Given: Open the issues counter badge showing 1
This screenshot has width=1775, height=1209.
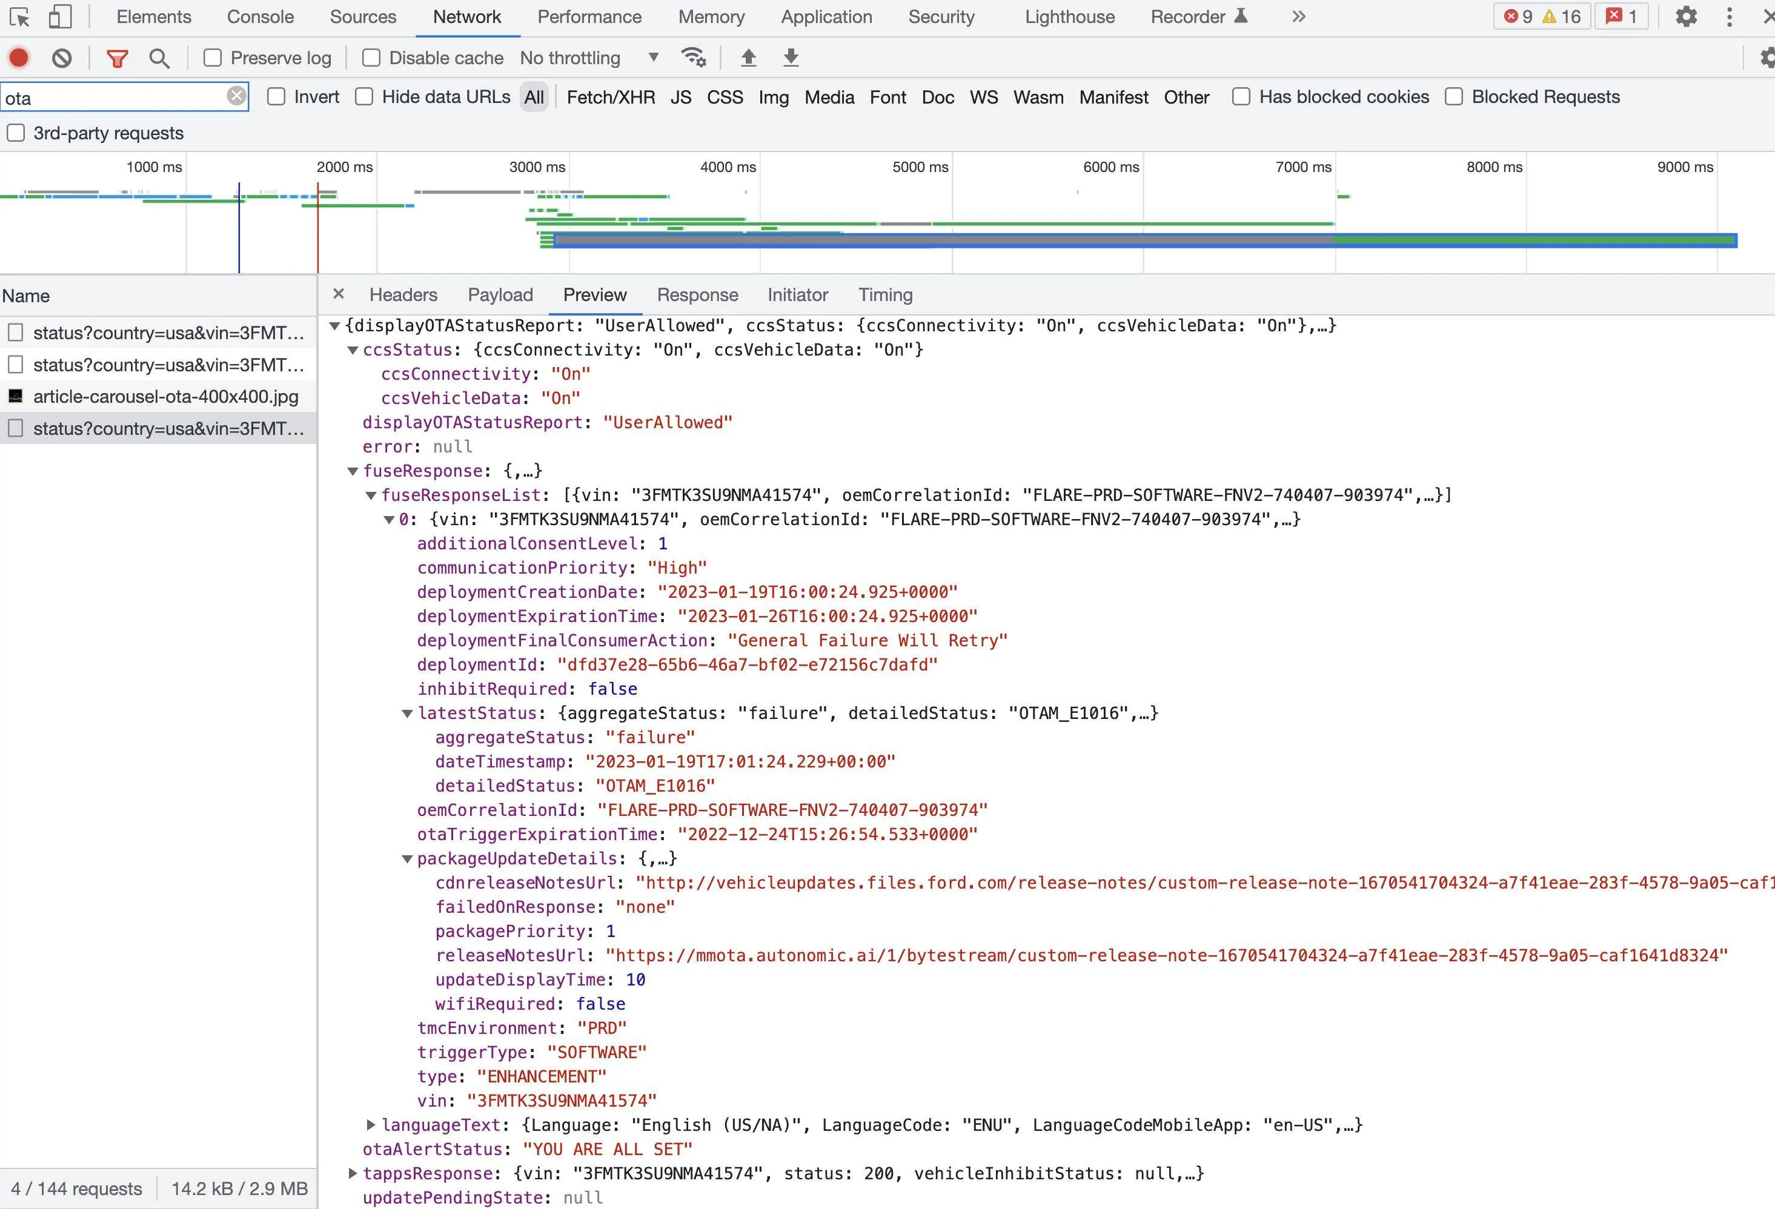Looking at the screenshot, I should [1622, 17].
